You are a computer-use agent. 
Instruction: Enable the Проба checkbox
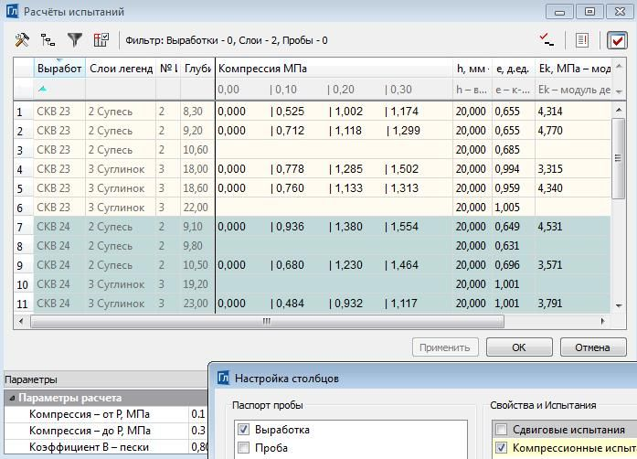pos(243,448)
